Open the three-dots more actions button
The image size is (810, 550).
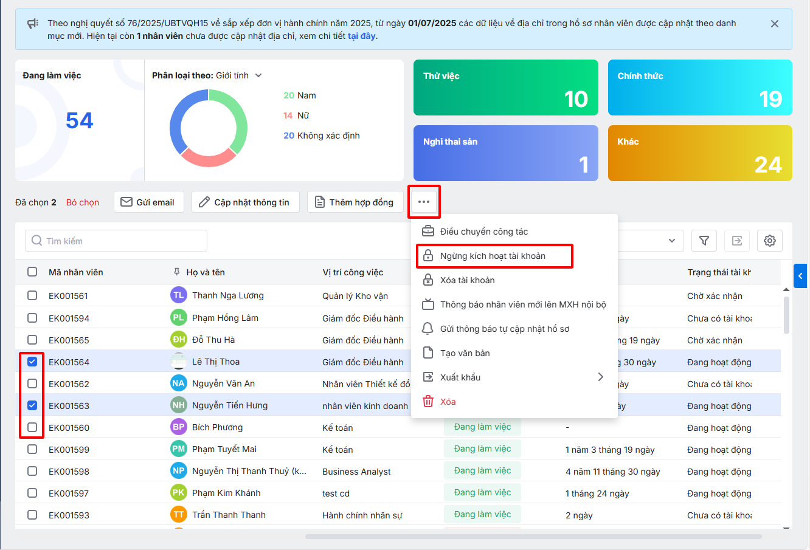(424, 202)
